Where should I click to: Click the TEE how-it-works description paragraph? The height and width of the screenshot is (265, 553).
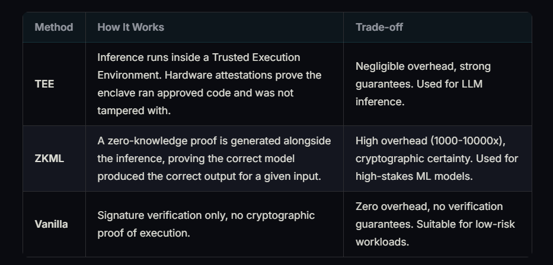pyautogui.click(x=209, y=84)
